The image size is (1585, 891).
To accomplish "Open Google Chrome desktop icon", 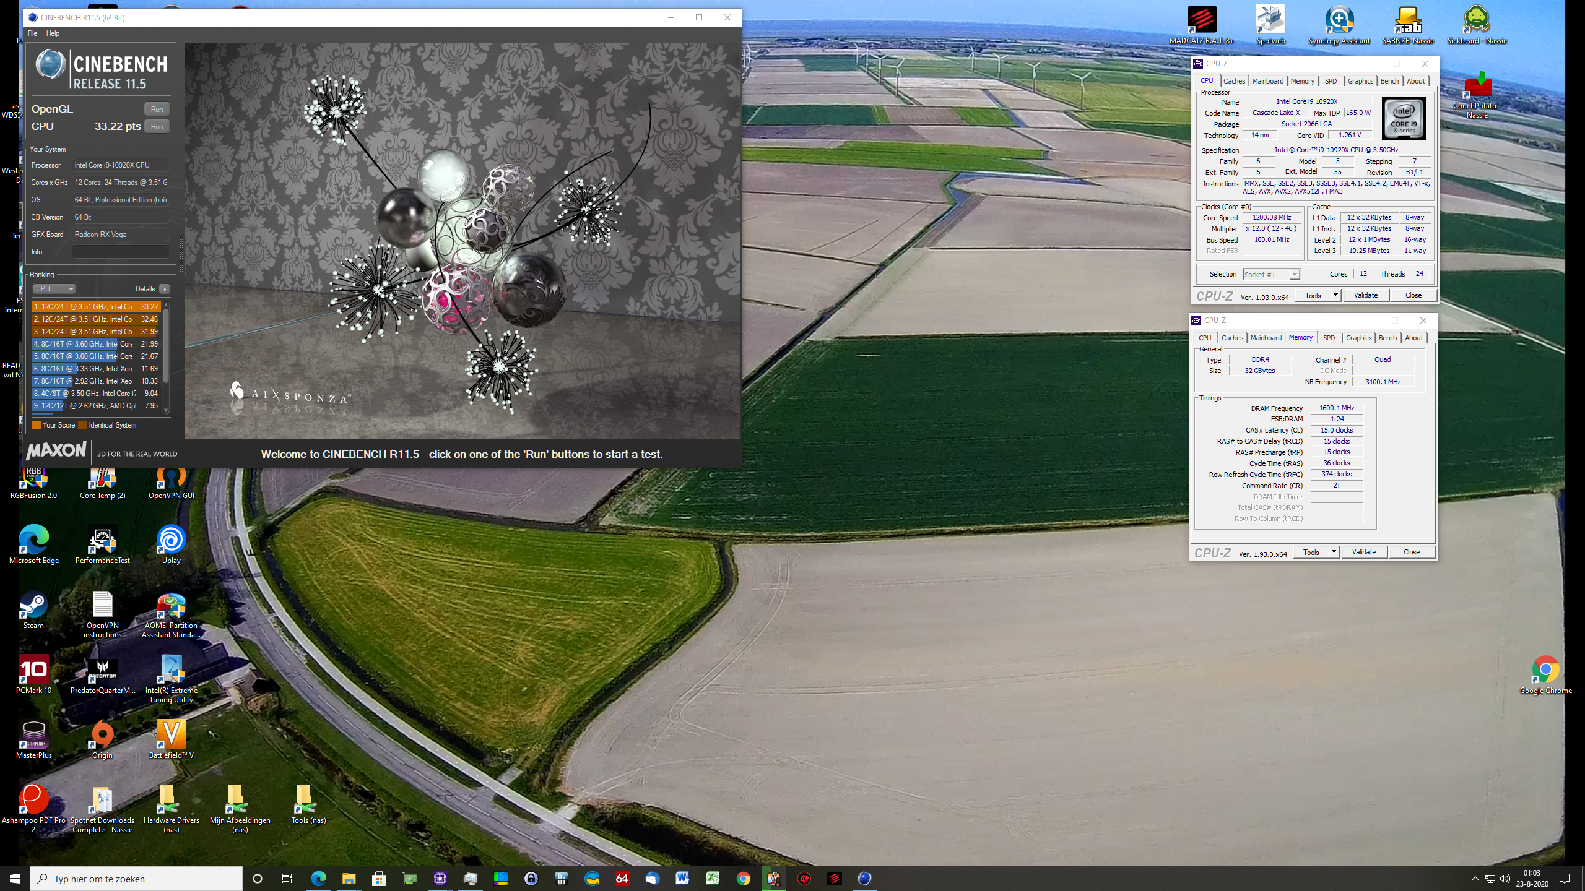I will [x=1545, y=675].
